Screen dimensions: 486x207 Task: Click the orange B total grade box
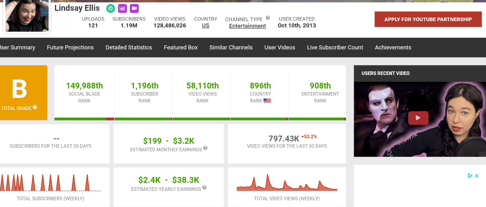point(23,92)
